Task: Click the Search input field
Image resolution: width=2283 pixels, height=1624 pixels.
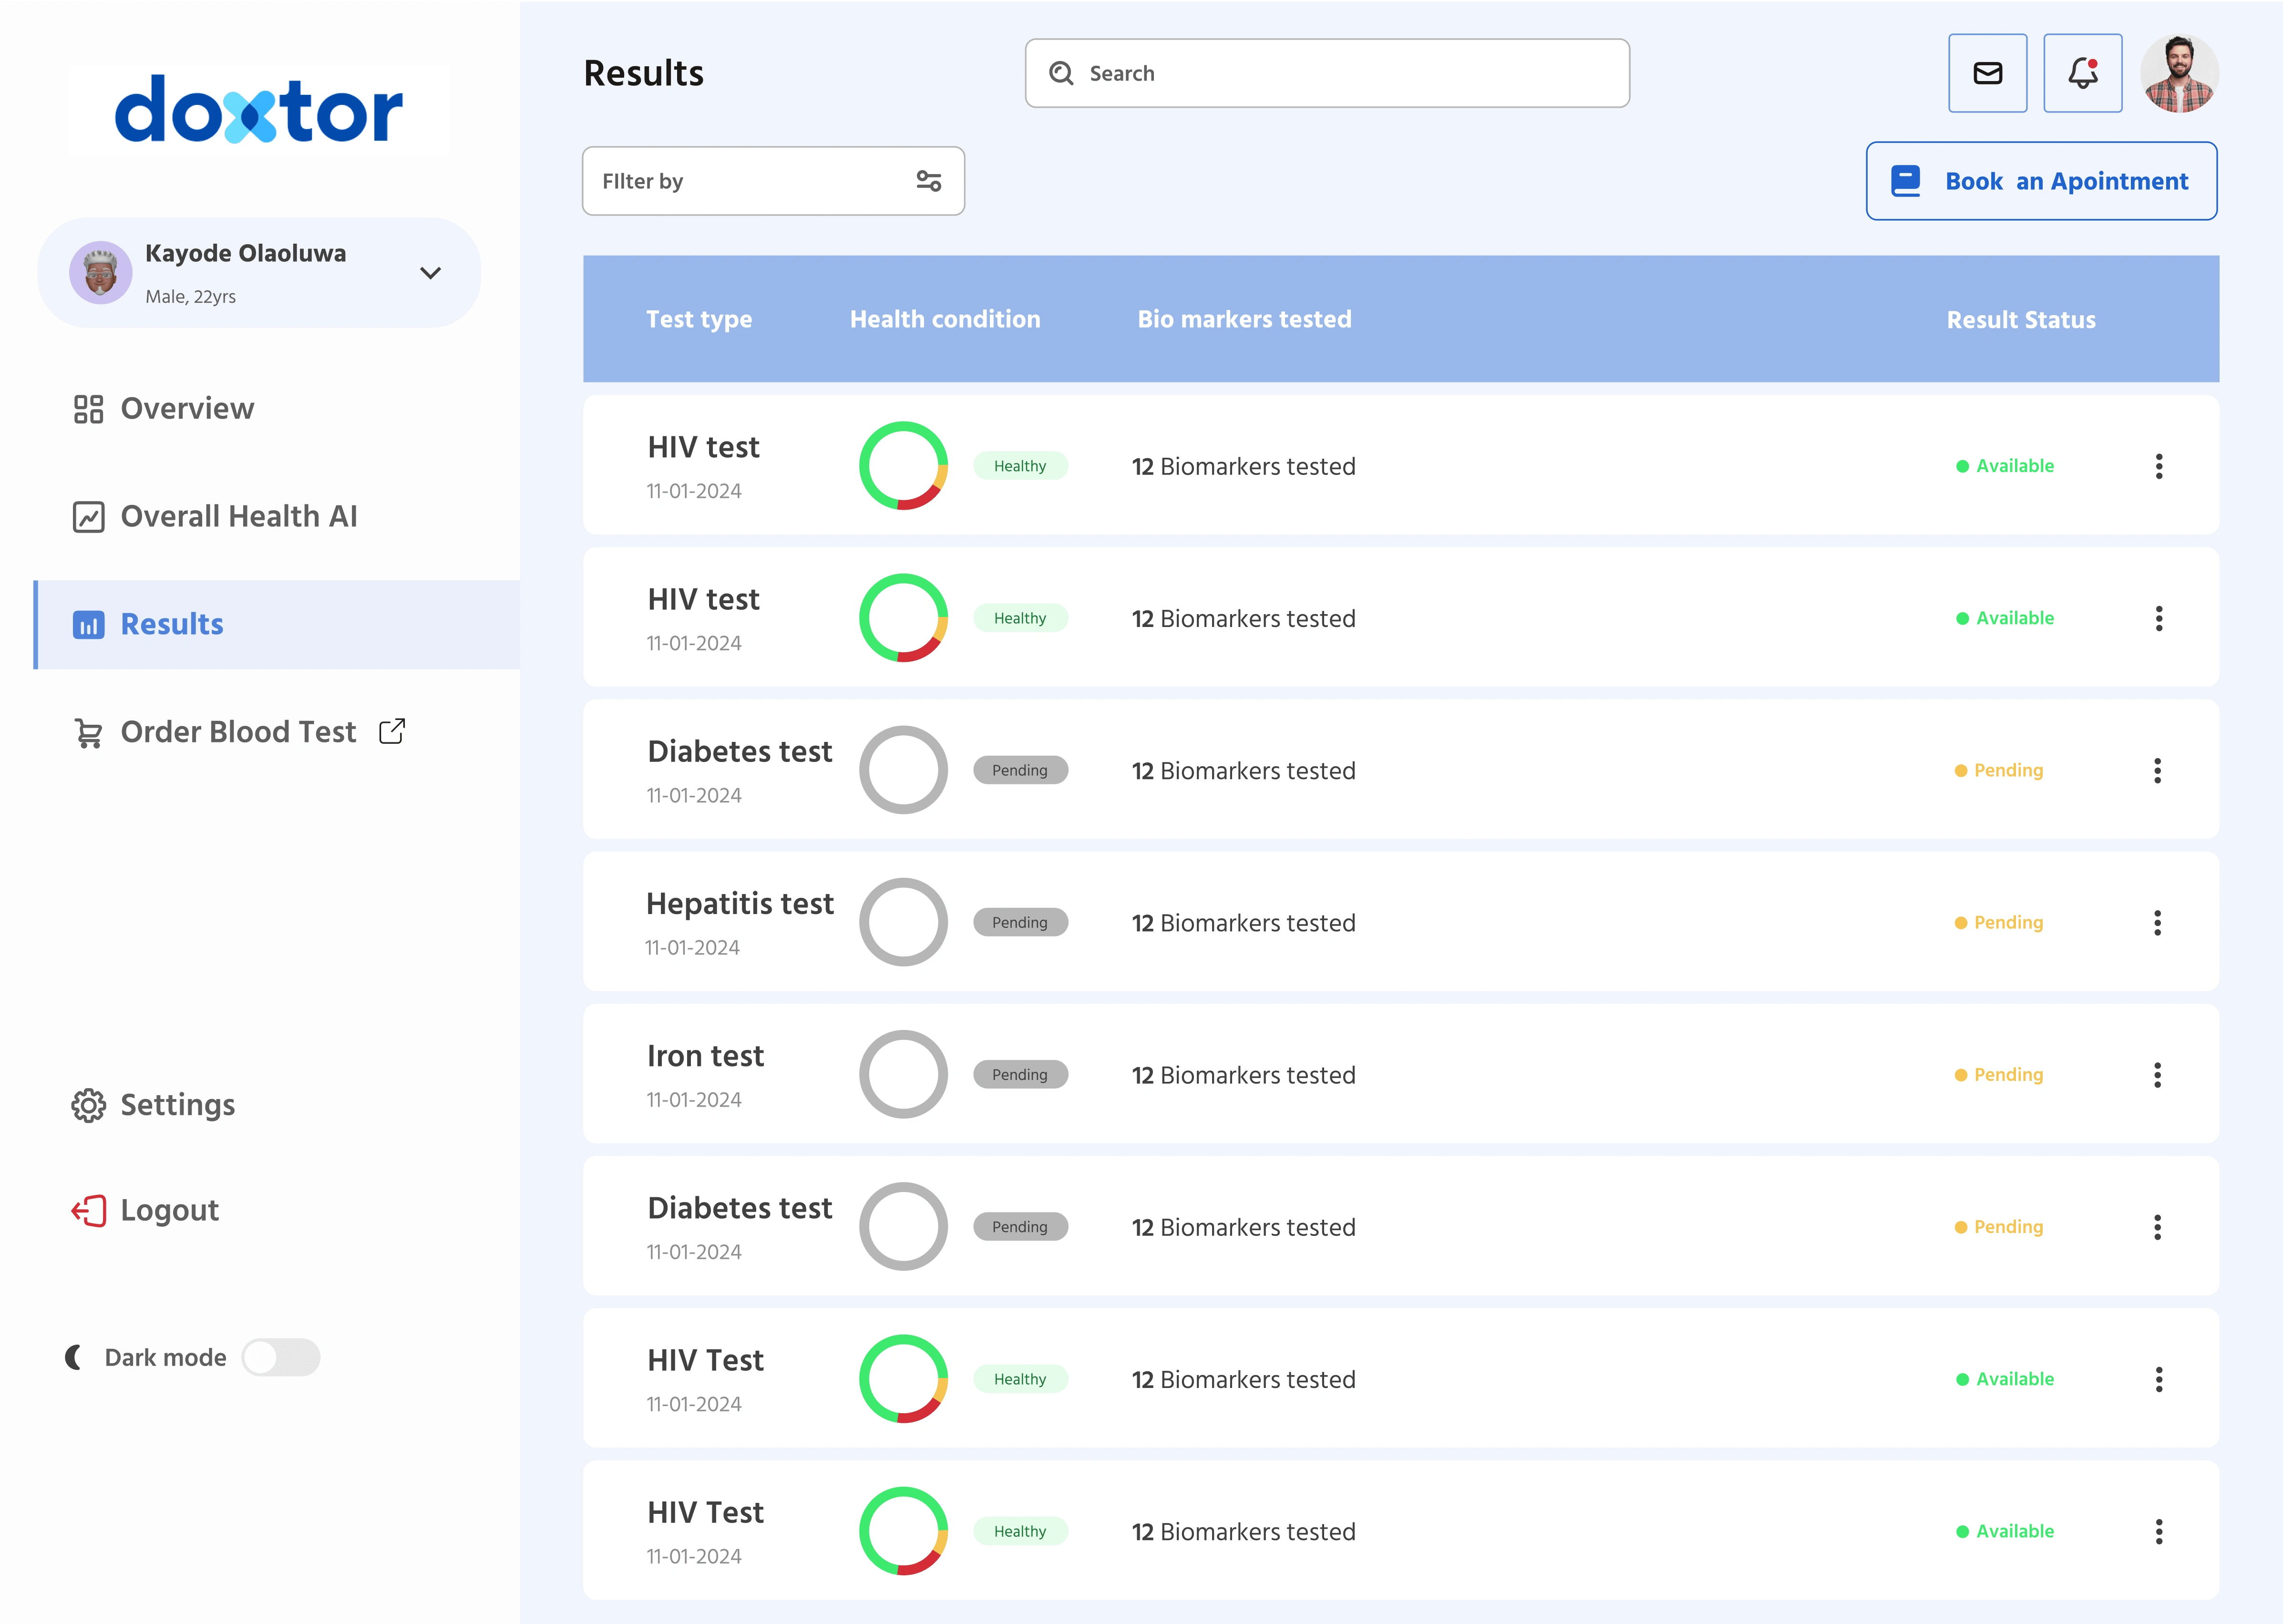Action: [1327, 73]
